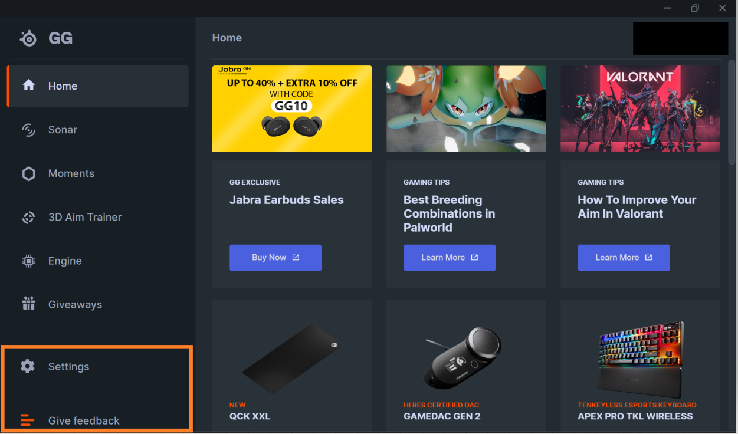Launch 3D Aim Trainer crosshair icon
738x434 pixels.
click(x=28, y=217)
